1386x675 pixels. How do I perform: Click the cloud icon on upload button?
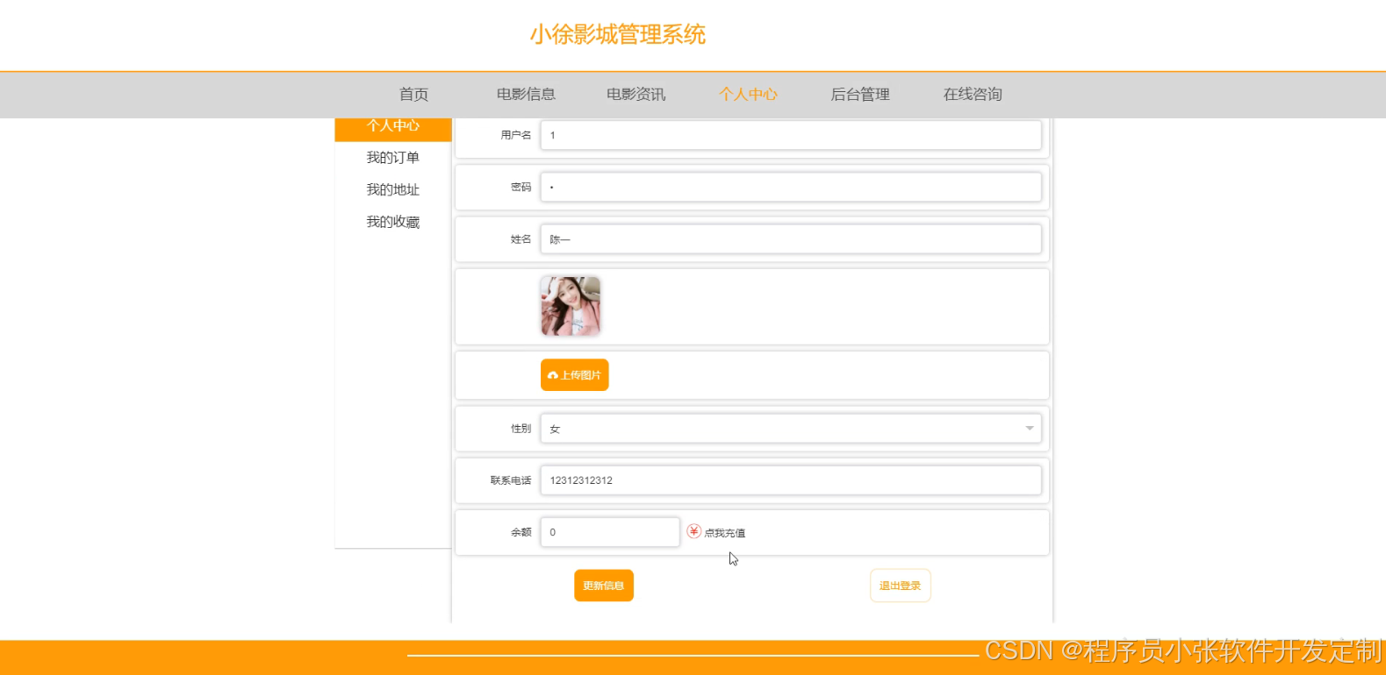coord(553,375)
